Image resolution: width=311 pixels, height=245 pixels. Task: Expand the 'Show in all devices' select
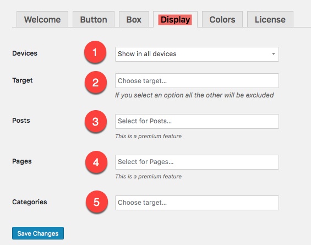[x=197, y=54]
